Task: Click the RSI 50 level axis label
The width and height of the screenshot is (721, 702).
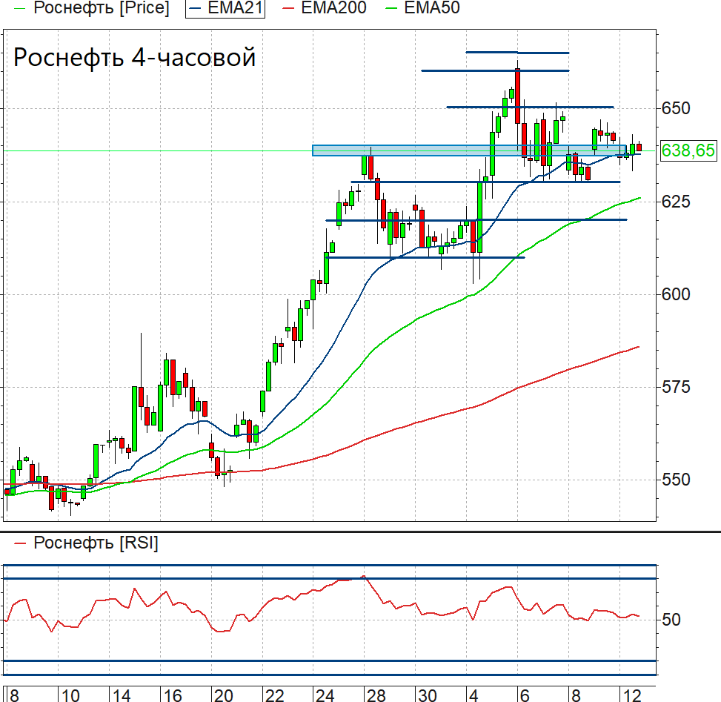Action: (671, 620)
